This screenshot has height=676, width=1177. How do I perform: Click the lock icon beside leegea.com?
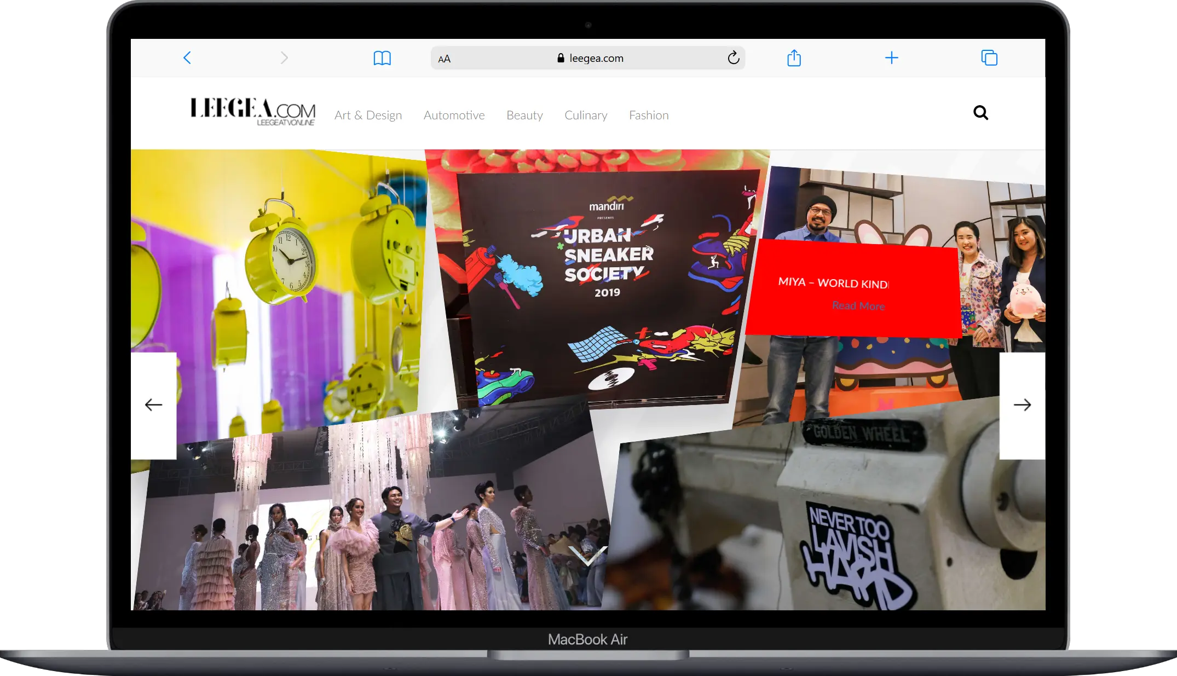[561, 58]
